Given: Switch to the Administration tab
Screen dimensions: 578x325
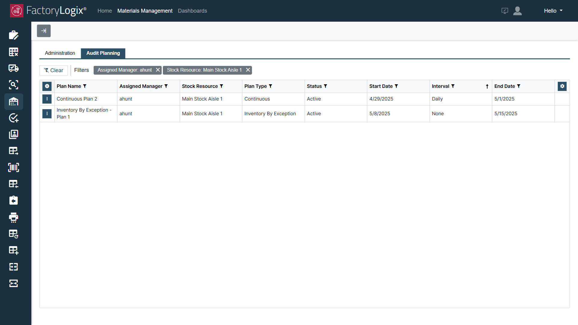Looking at the screenshot, I should pos(60,53).
